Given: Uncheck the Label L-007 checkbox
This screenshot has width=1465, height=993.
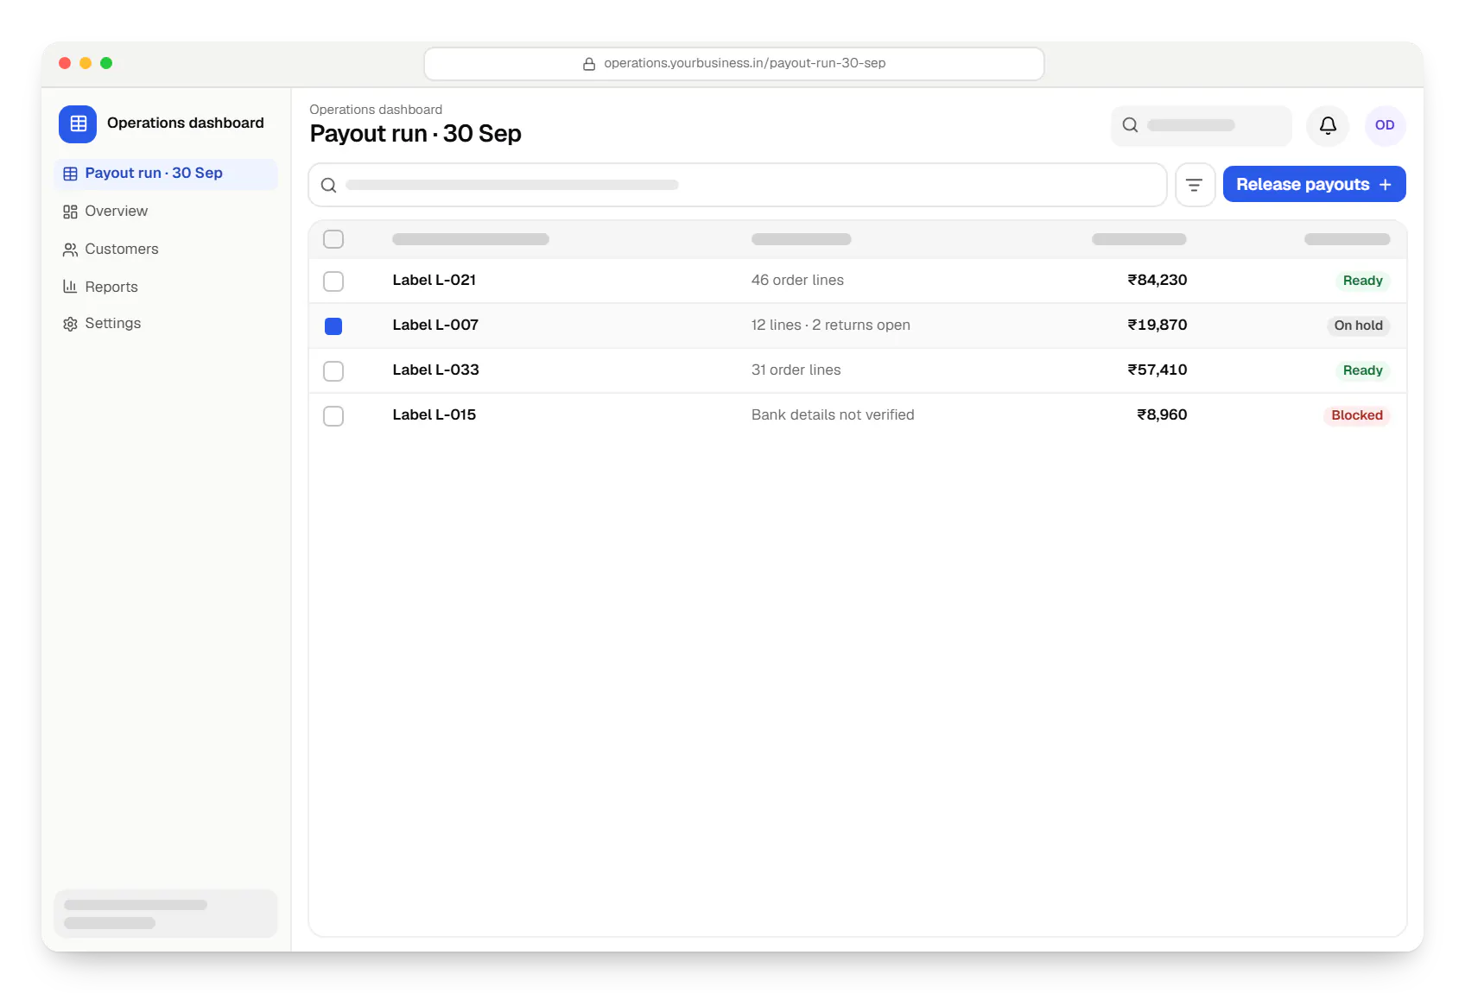Looking at the screenshot, I should click(333, 326).
